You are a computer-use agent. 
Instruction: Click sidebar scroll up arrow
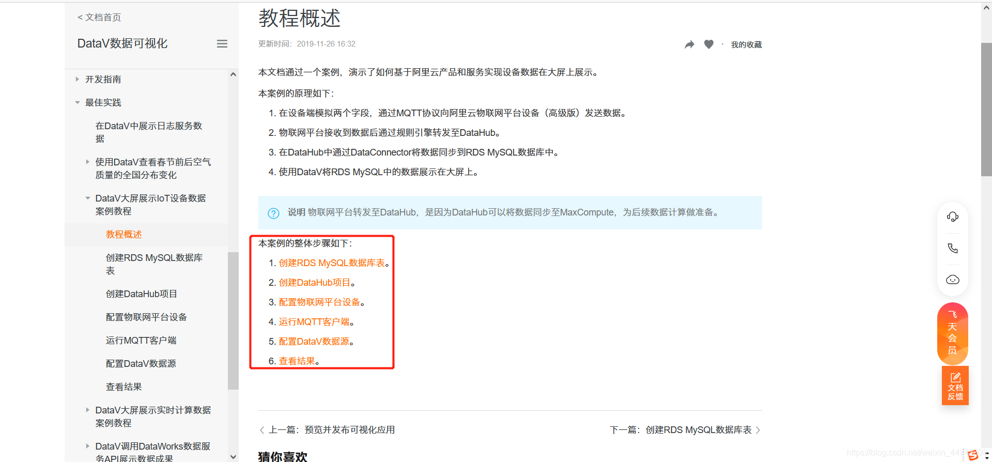233,74
